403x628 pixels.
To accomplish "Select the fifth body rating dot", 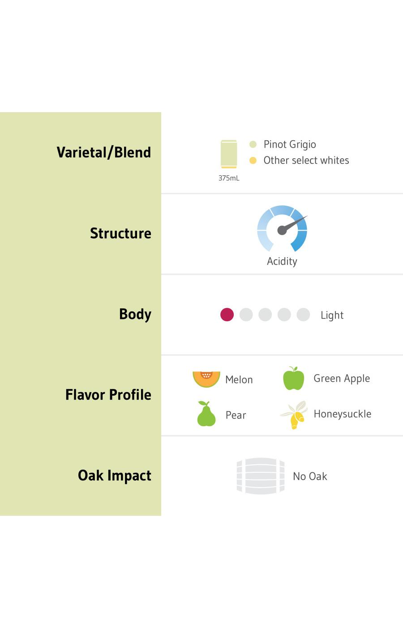I will (x=304, y=315).
